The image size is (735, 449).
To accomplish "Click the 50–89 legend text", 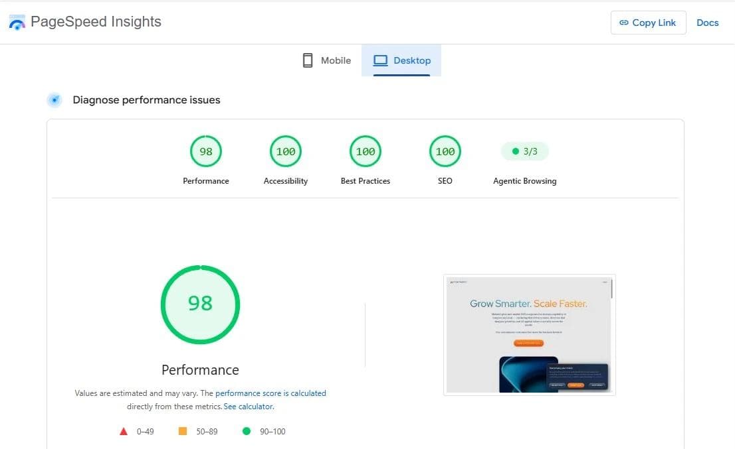I will tap(207, 432).
